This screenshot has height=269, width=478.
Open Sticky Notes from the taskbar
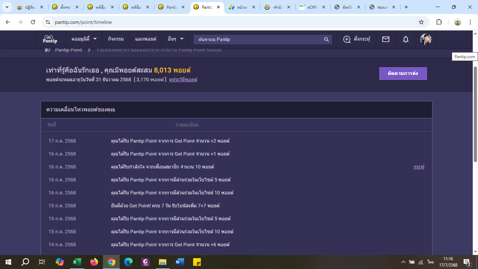pos(197,262)
